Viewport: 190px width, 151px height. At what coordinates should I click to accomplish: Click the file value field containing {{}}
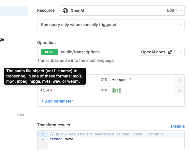point(142,90)
